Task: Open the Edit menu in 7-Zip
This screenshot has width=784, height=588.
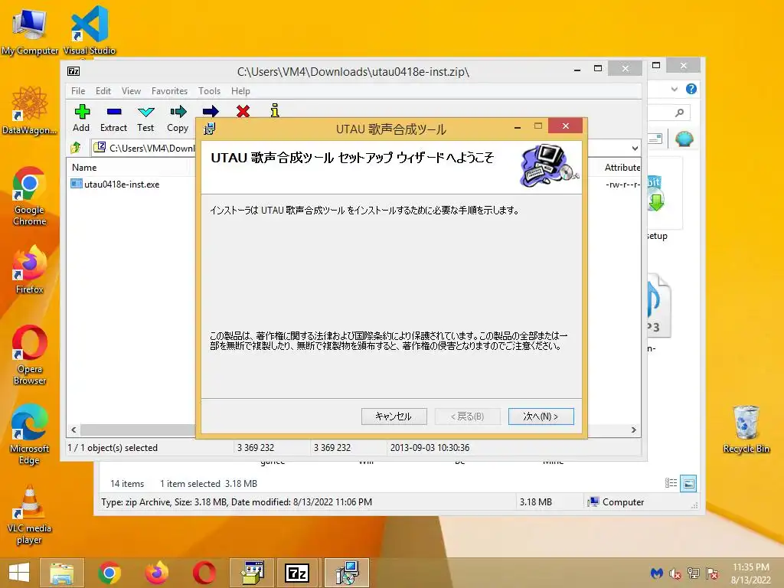Action: 103,91
